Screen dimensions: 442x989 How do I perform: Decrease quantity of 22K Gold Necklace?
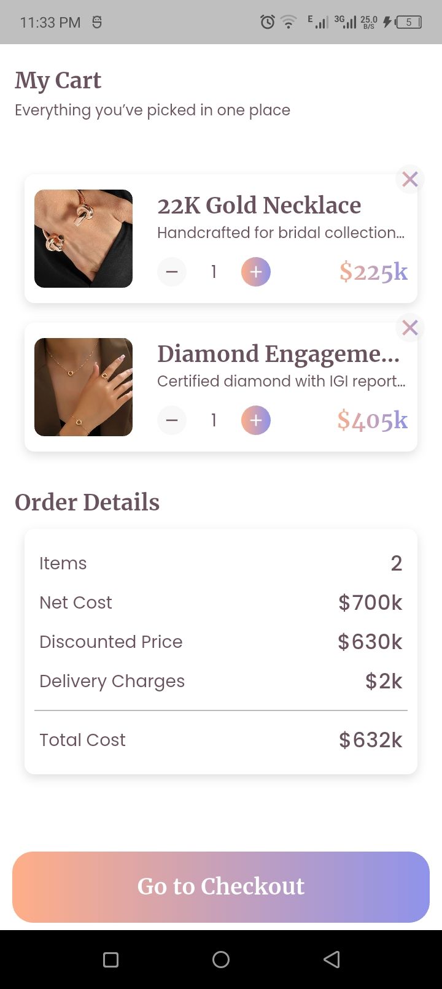click(x=172, y=272)
